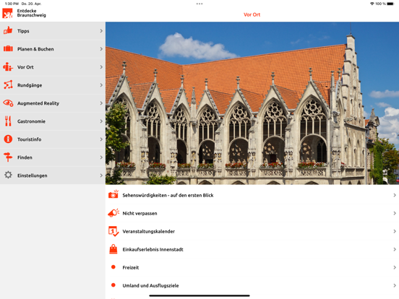Click the Tipps thumbs-up icon
The image size is (399, 299).
(x=8, y=30)
